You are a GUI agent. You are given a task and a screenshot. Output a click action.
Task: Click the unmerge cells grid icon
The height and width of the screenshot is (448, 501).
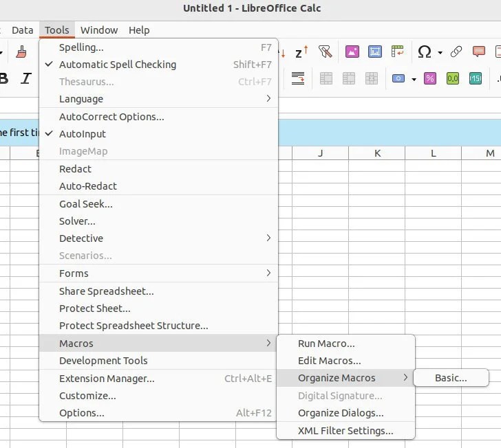[x=372, y=78]
